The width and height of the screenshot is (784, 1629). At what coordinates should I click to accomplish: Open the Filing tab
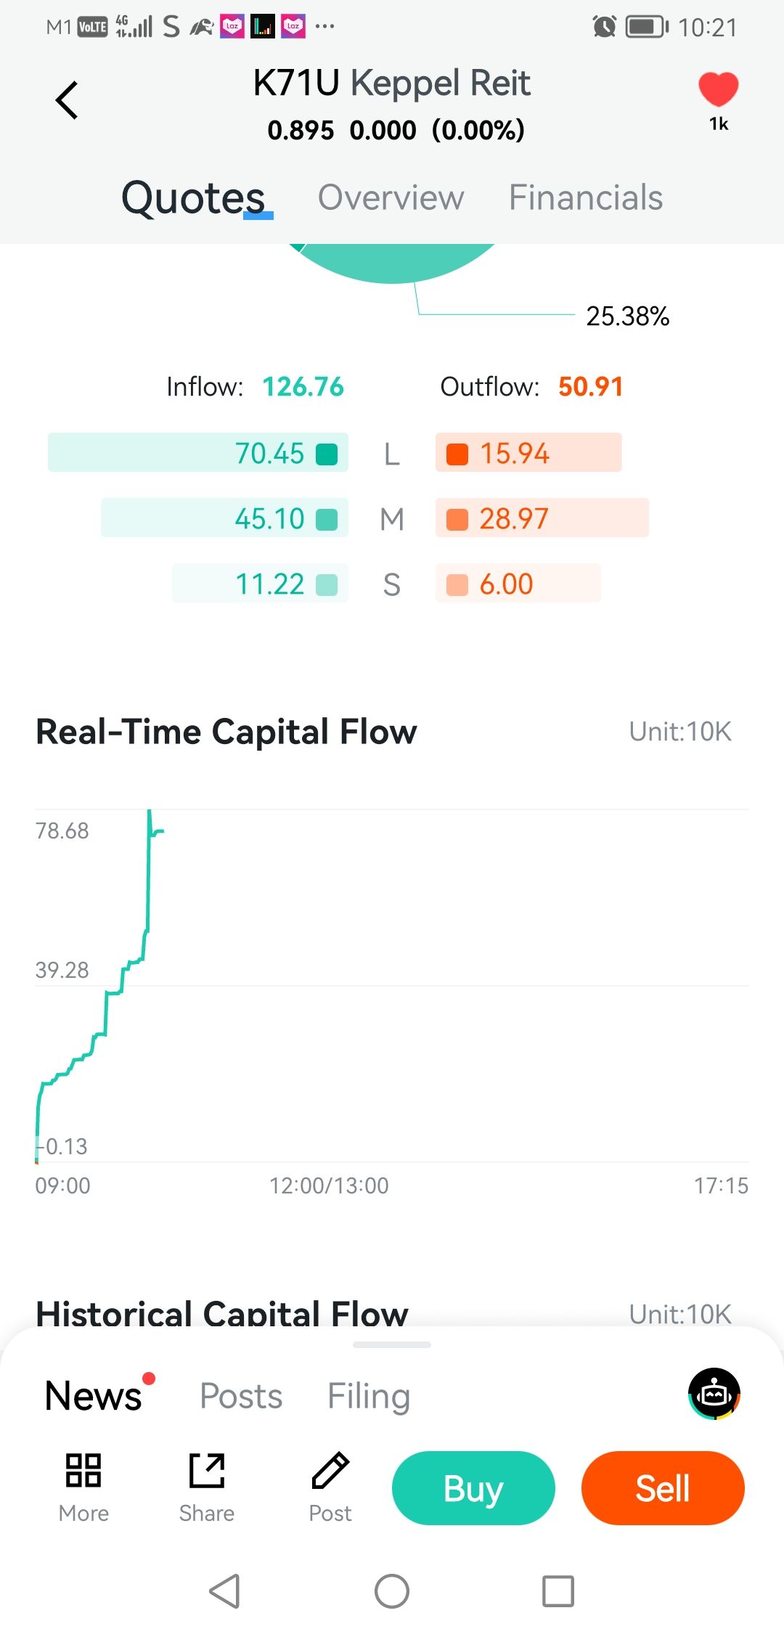point(369,1395)
